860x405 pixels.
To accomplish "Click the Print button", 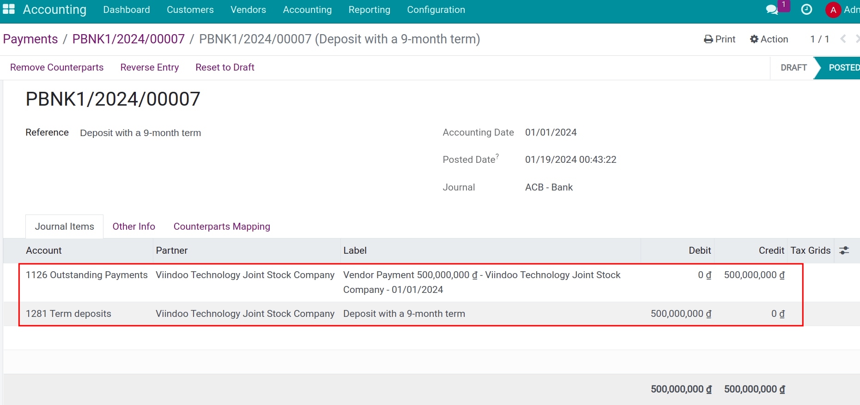I will click(720, 39).
